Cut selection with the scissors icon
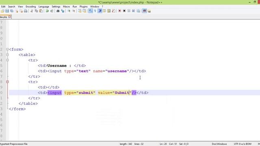Screen dimensions: 260x146 coord(32,11)
